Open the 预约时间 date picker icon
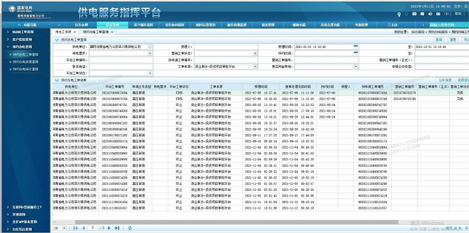 click(x=355, y=53)
